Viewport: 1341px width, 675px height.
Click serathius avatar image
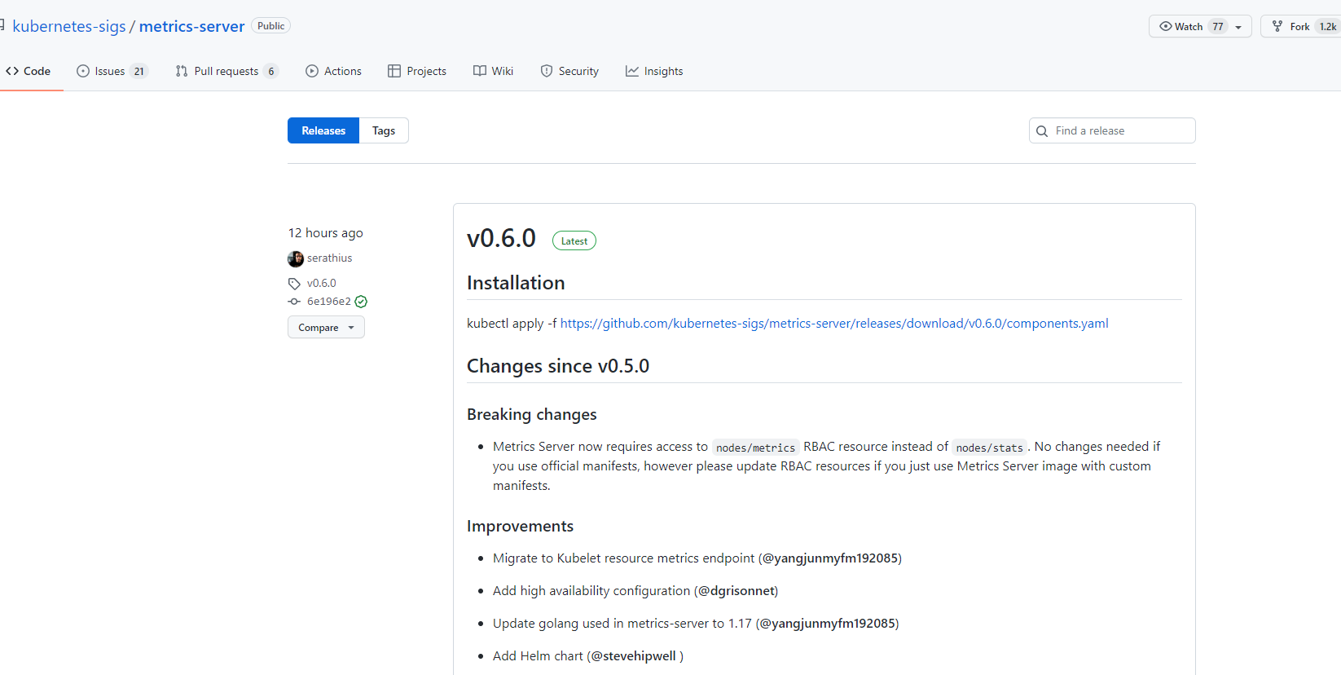296,258
